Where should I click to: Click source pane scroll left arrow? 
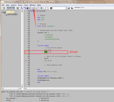click(x=25, y=88)
